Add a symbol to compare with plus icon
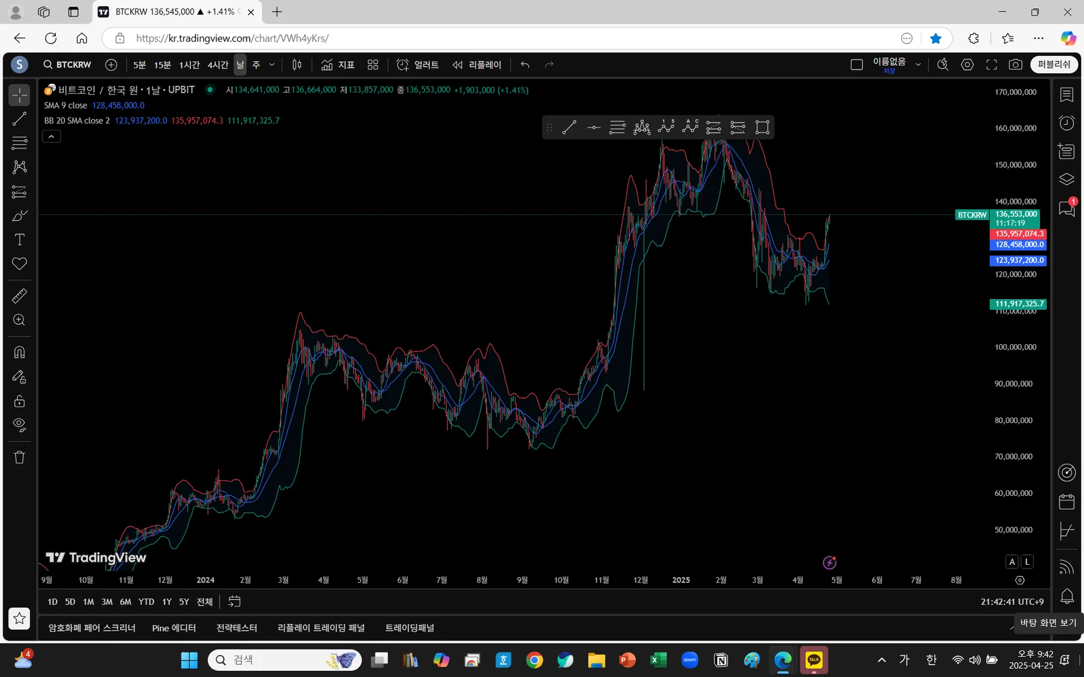Image resolution: width=1084 pixels, height=677 pixels. (111, 65)
